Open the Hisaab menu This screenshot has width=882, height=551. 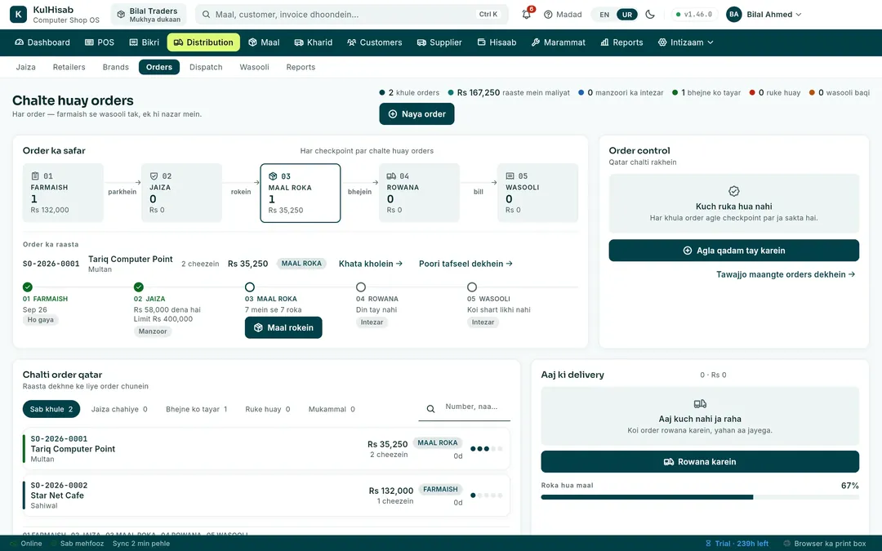point(497,42)
